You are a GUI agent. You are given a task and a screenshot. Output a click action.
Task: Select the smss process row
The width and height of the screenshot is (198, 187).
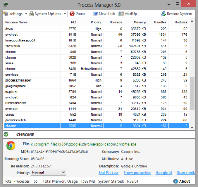(96, 63)
